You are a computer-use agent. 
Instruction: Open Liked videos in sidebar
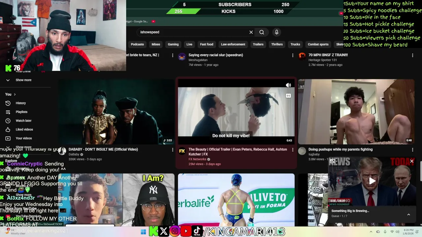point(24,129)
